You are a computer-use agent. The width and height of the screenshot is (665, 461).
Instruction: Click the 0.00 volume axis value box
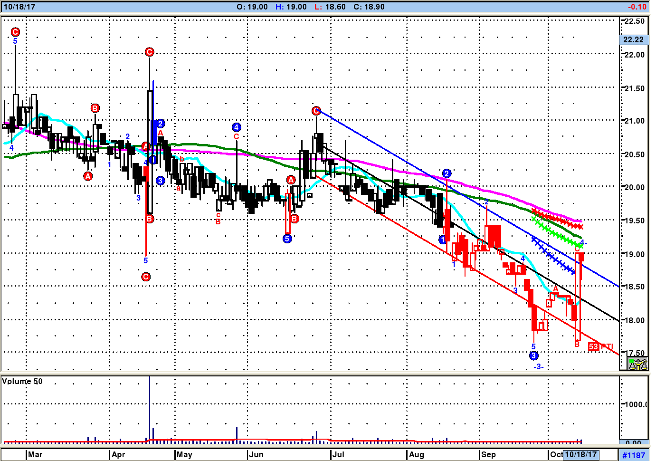click(x=634, y=442)
